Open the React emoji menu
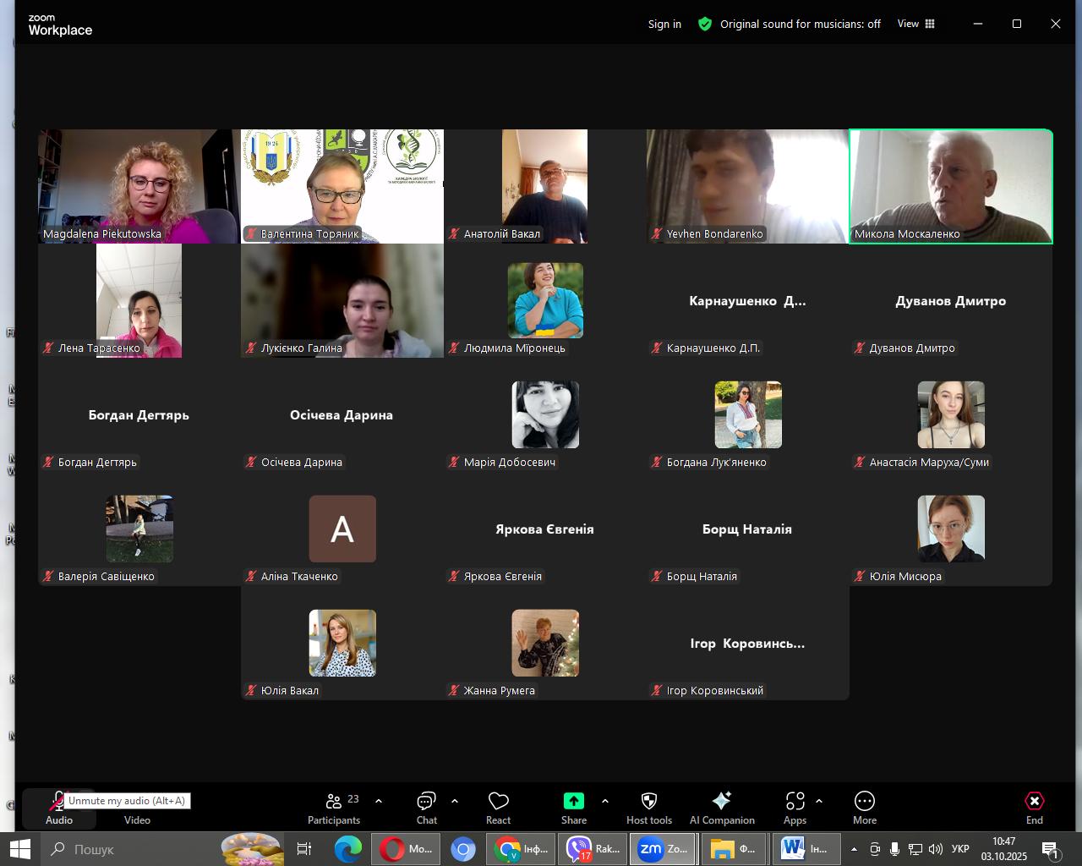Screen dimensions: 1082x866 click(x=498, y=808)
